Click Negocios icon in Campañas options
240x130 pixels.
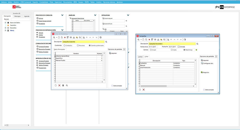coord(202,72)
